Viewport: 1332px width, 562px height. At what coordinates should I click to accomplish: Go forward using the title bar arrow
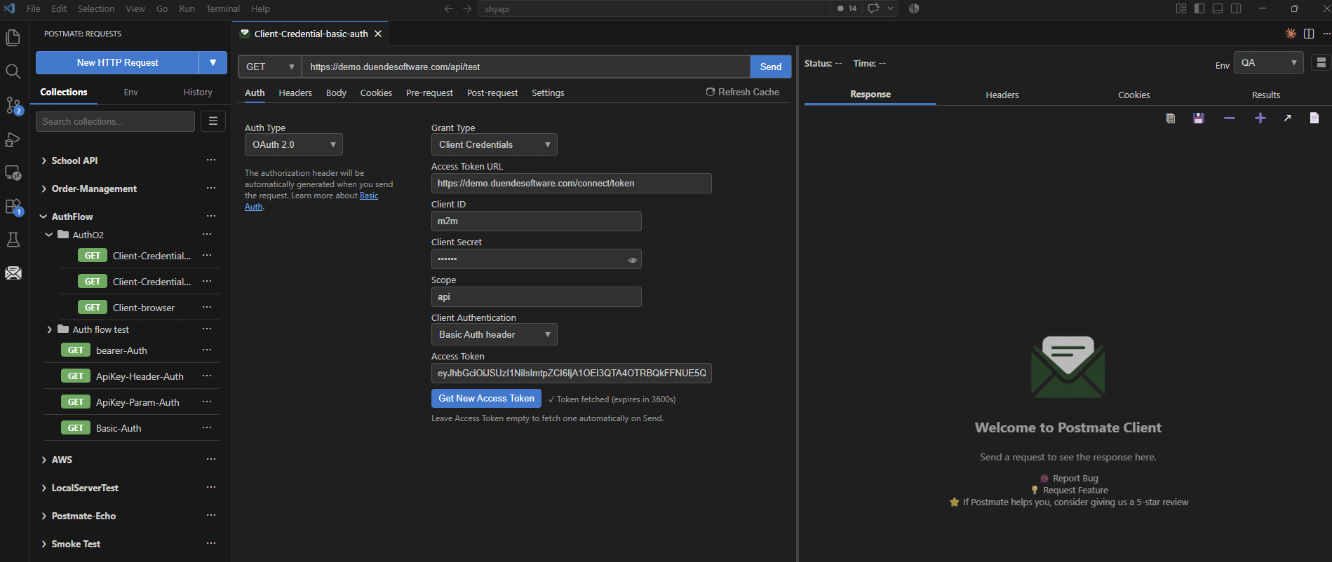[467, 8]
